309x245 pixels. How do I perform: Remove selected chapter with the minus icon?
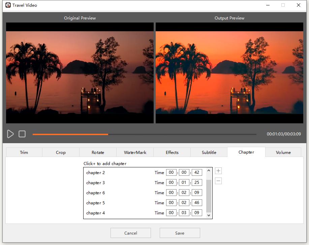coord(218,181)
